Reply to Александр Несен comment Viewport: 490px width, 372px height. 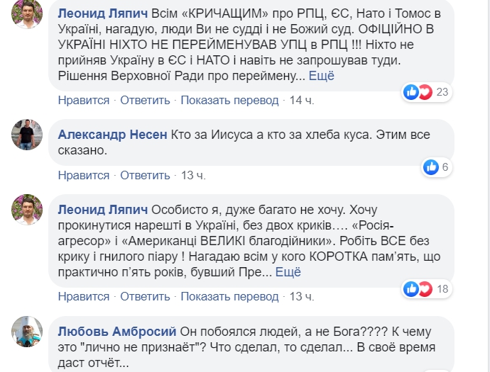tap(146, 175)
